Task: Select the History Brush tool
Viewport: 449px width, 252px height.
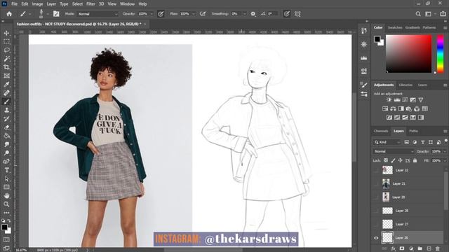Action: coord(6,119)
